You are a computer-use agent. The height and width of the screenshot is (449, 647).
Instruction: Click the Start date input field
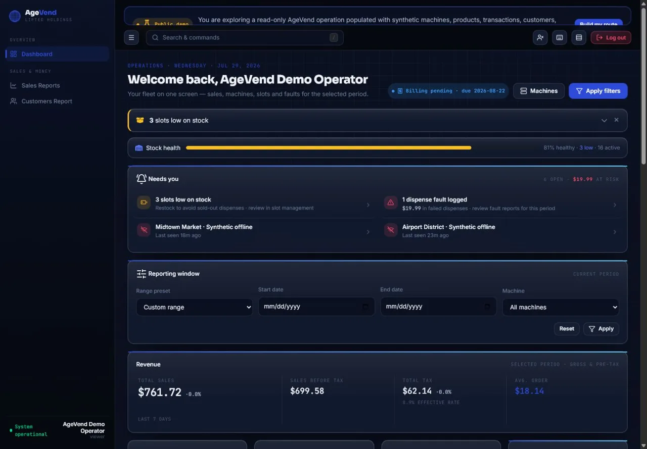point(316,307)
